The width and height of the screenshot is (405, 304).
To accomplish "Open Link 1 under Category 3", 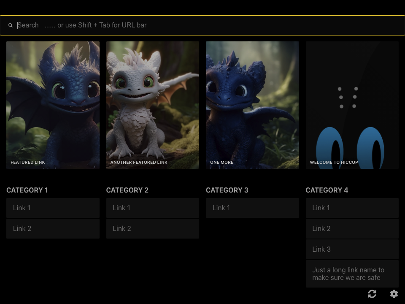I will coord(252,208).
